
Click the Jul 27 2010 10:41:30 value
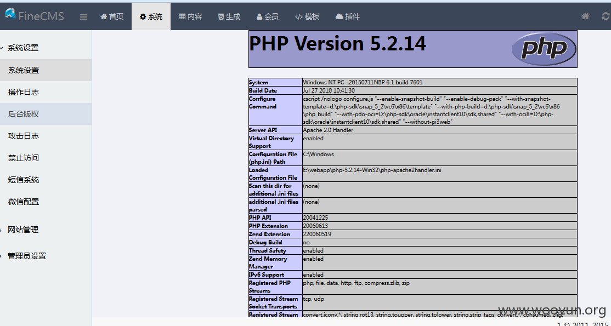pyautogui.click(x=329, y=91)
